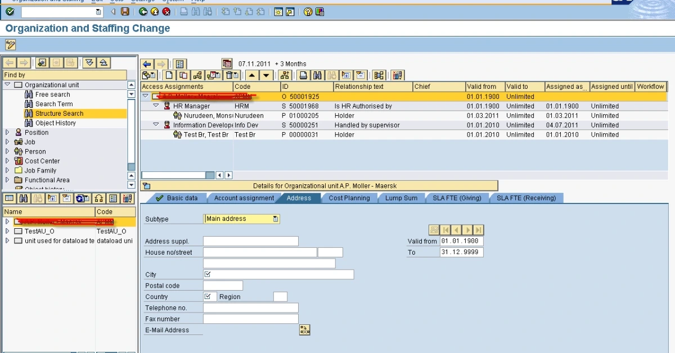Select Free search under Organizational unit

pyautogui.click(x=53, y=94)
